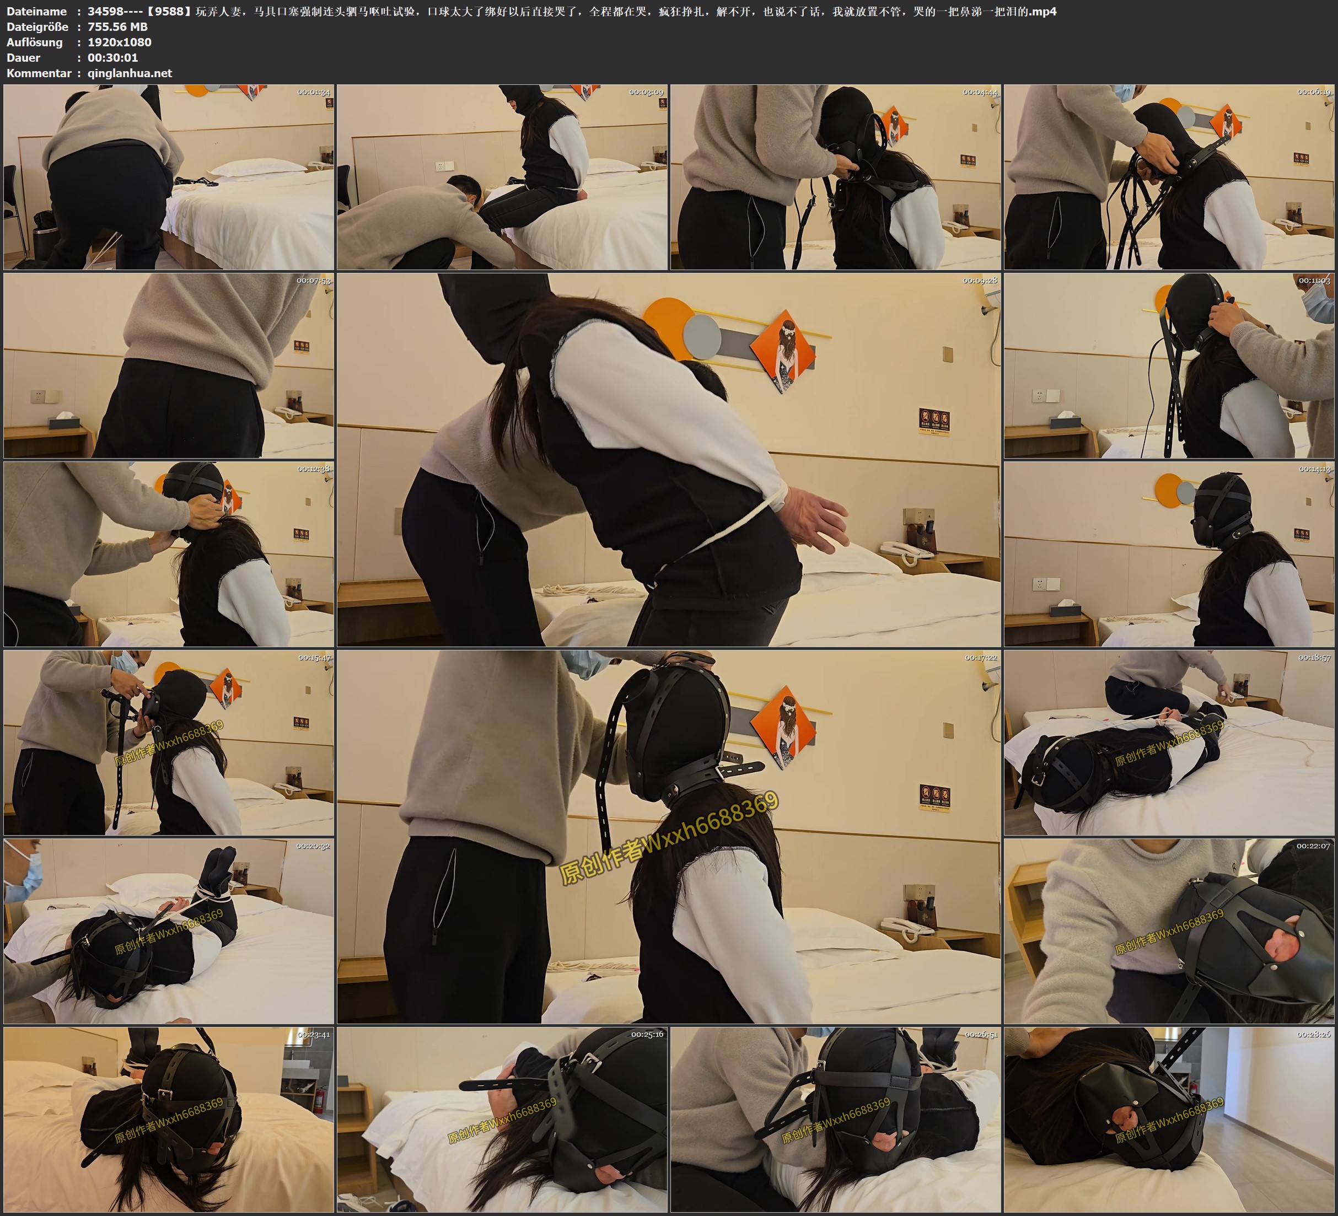1338x1216 pixels.
Task: Click the frame marked 00:20:32
Action: coord(169,931)
